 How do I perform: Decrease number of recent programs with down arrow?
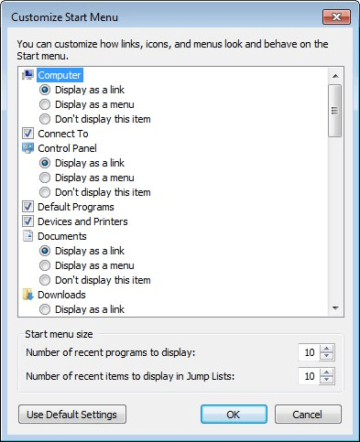click(327, 356)
